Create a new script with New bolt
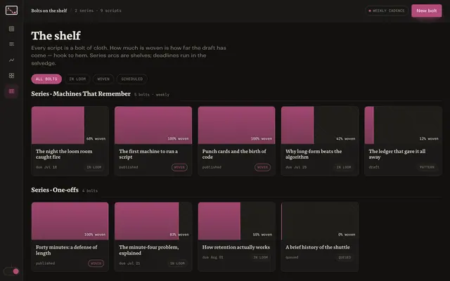The width and height of the screenshot is (450, 281). click(427, 11)
